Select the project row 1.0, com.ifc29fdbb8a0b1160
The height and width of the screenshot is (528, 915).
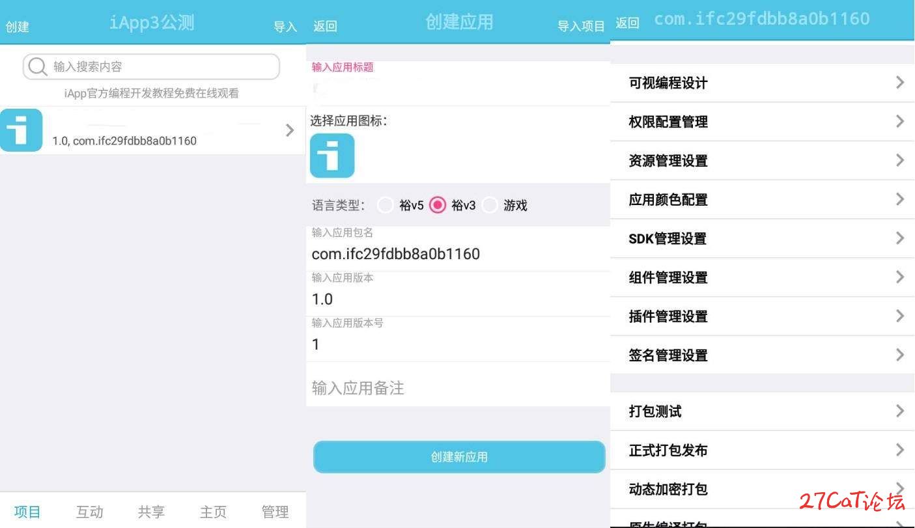click(x=152, y=130)
